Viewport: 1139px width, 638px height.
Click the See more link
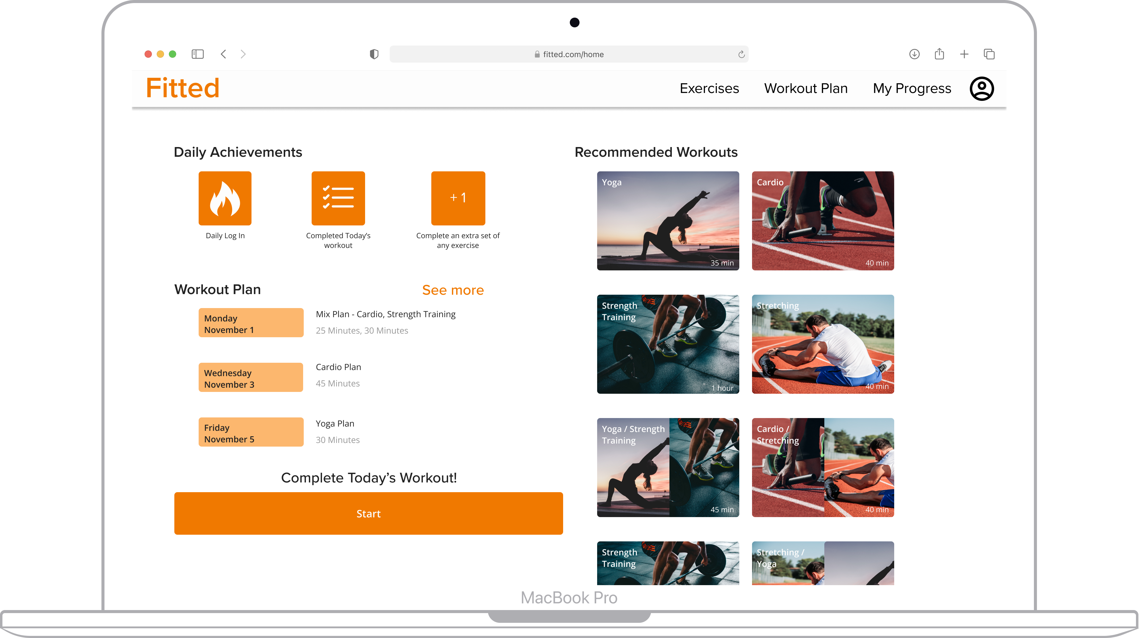pos(452,290)
